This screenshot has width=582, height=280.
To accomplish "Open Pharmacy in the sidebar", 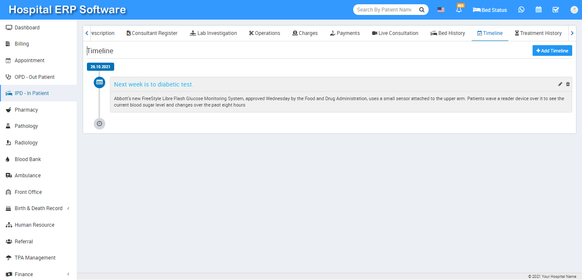I will [26, 110].
